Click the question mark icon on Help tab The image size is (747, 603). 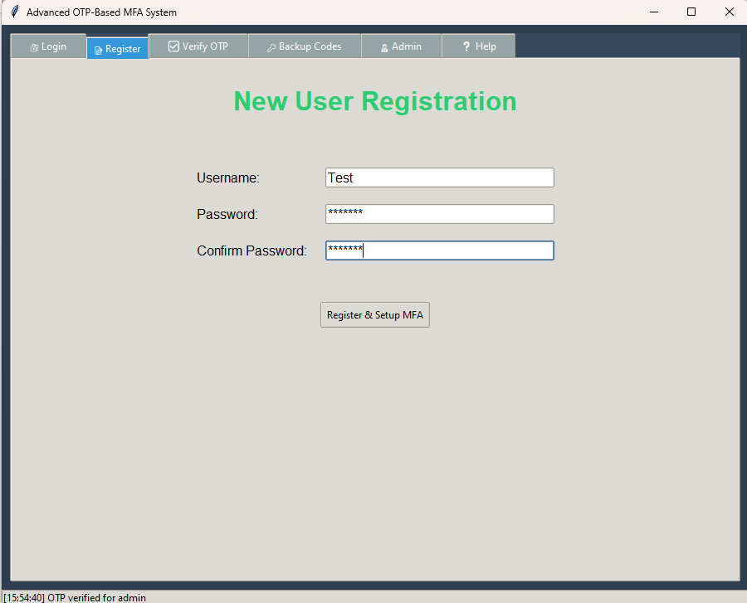(466, 46)
